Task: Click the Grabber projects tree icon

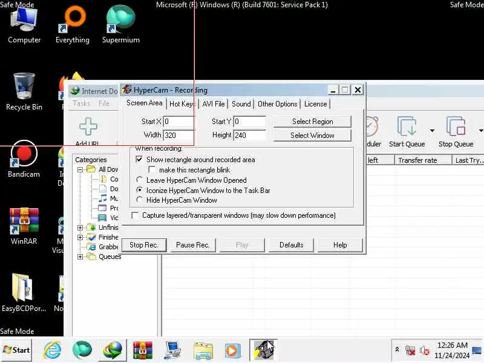Action: tap(91, 247)
